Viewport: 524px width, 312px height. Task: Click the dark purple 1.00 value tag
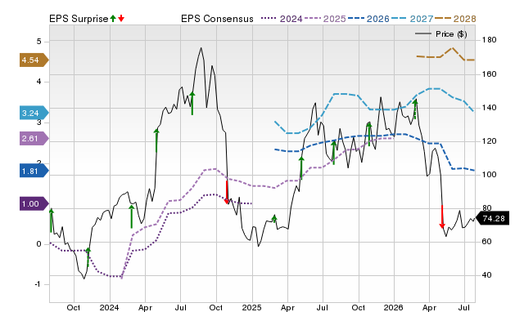pyautogui.click(x=34, y=203)
